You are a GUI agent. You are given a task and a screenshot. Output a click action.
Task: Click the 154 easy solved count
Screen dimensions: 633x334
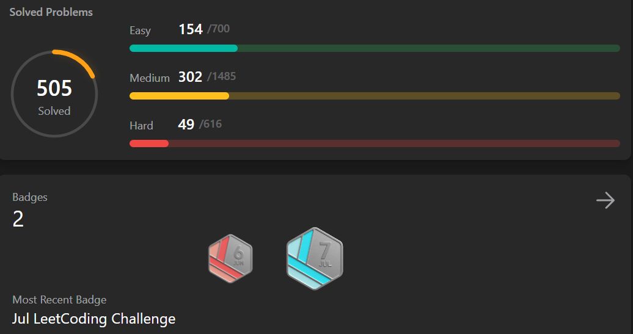click(x=191, y=29)
